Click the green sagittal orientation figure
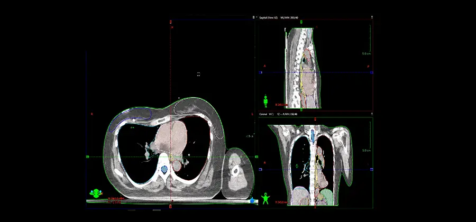The image size is (476, 222). (266, 101)
